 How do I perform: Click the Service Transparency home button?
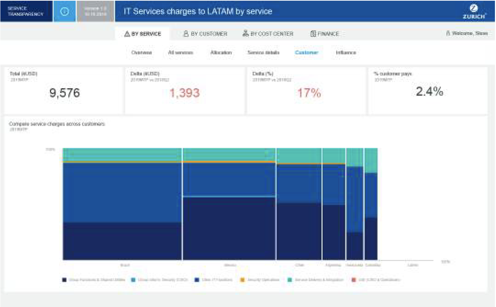click(x=26, y=11)
